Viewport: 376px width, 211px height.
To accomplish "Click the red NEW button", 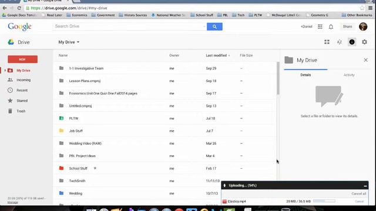I will pos(22,59).
